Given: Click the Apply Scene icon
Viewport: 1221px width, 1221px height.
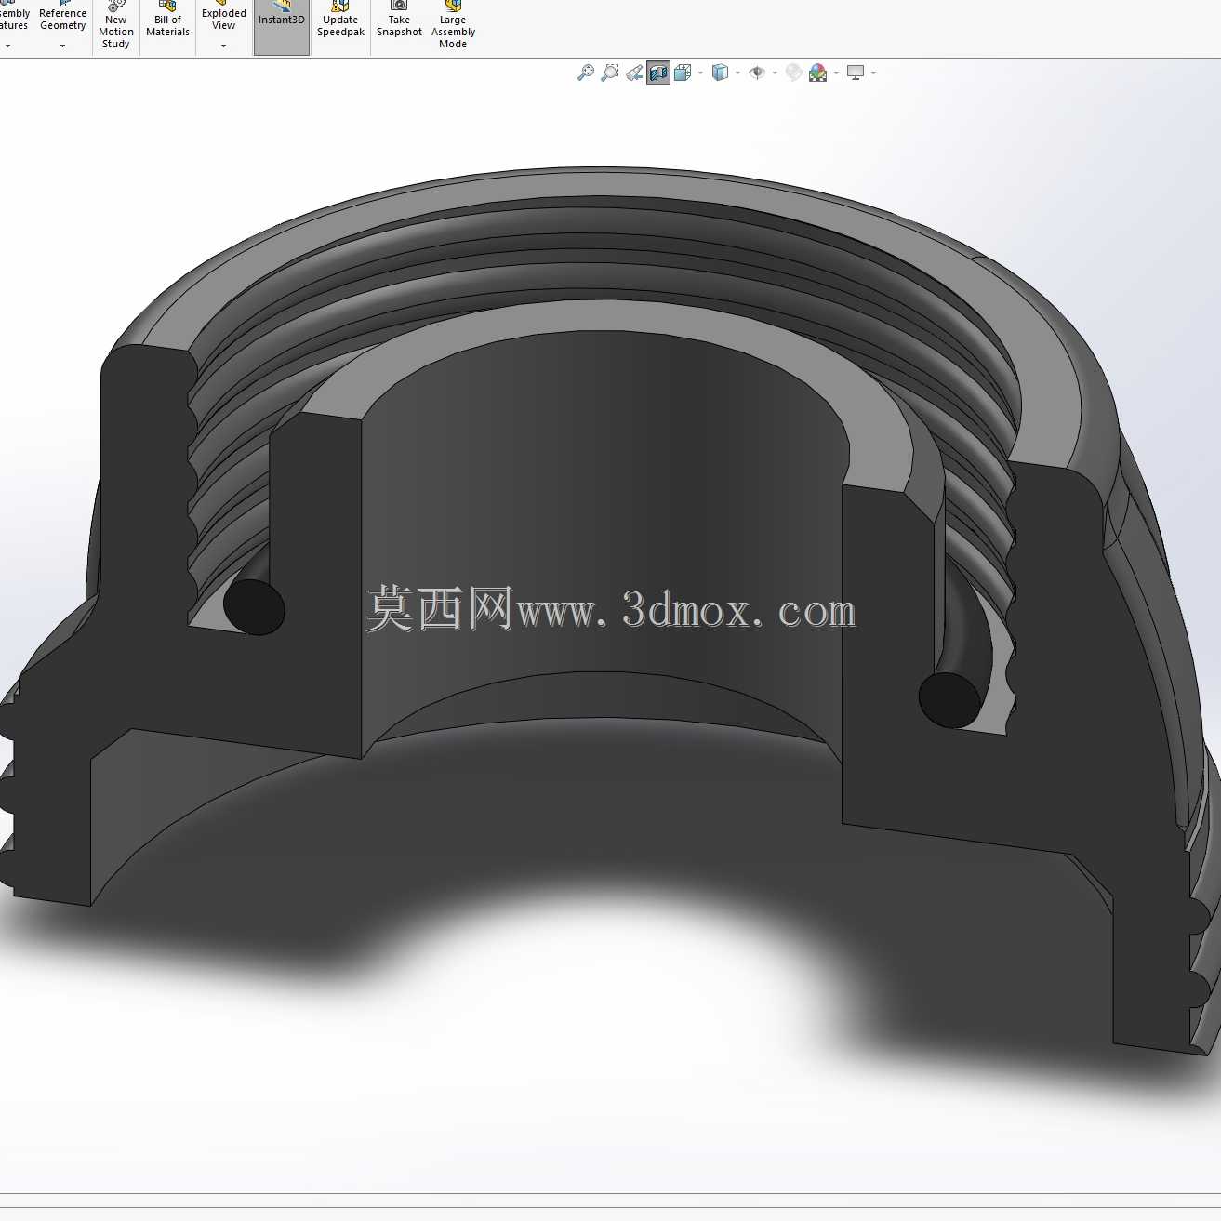Looking at the screenshot, I should pos(817,73).
